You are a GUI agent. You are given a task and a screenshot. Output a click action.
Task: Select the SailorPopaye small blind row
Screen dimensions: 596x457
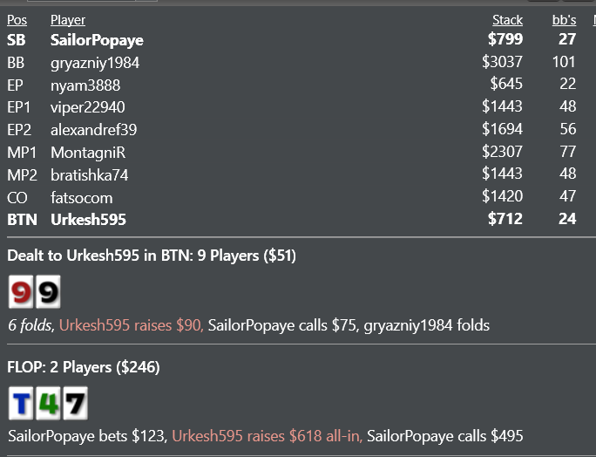tap(292, 39)
